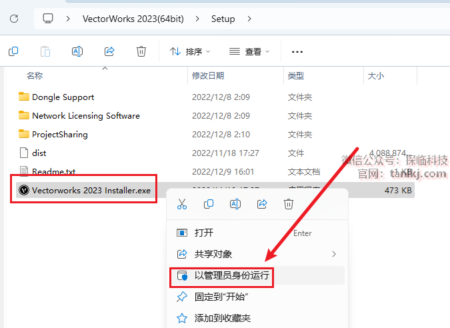The height and width of the screenshot is (328, 450).
Task: Click the blank file icon of dist
Action: pyautogui.click(x=24, y=153)
